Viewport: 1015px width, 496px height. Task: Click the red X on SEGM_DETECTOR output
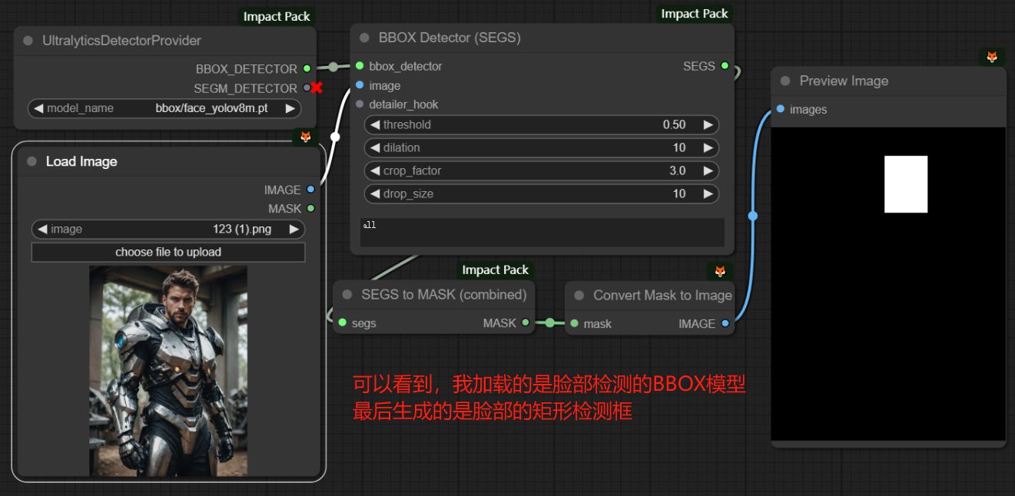click(316, 88)
